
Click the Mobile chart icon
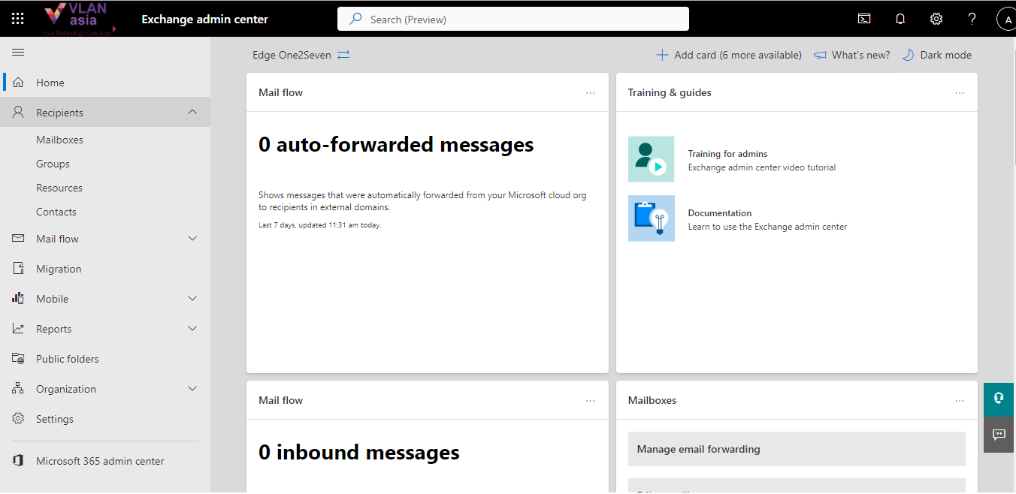(18, 299)
